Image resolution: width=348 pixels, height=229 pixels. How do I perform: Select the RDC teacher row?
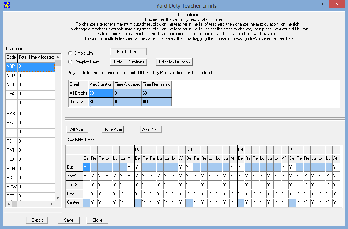(x=30, y=178)
